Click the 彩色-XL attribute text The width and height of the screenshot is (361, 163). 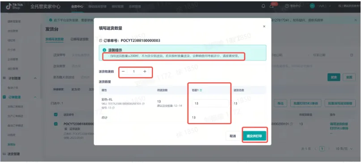[107, 99]
